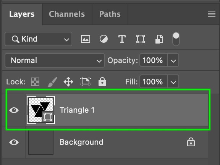Open the Layers panel menu
Image resolution: width=220 pixels, height=165 pixels.
(x=212, y=14)
